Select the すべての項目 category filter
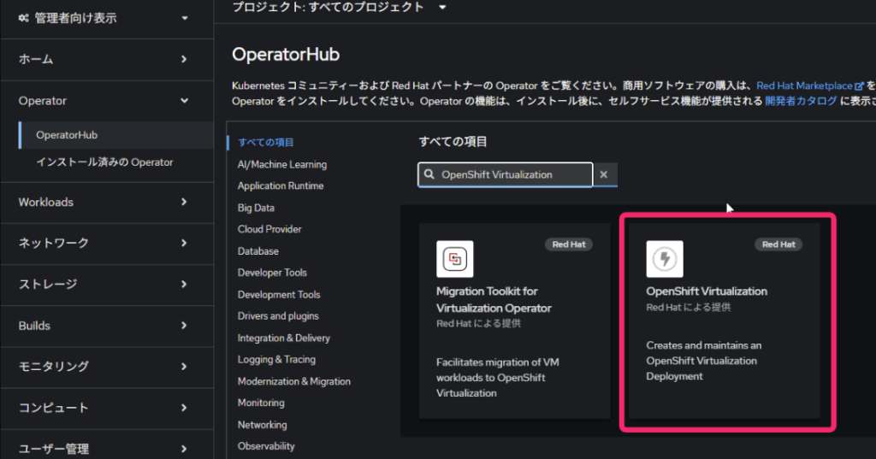 (266, 143)
